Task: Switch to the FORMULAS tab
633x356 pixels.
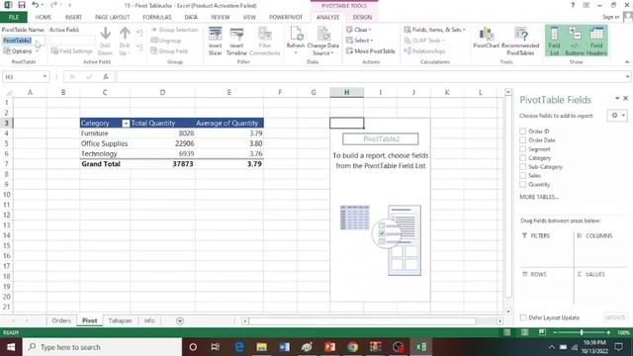Action: [x=157, y=18]
